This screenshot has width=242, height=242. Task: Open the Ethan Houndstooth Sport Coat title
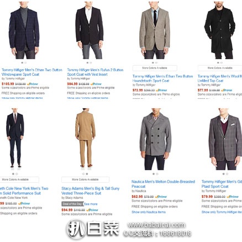point(162,78)
